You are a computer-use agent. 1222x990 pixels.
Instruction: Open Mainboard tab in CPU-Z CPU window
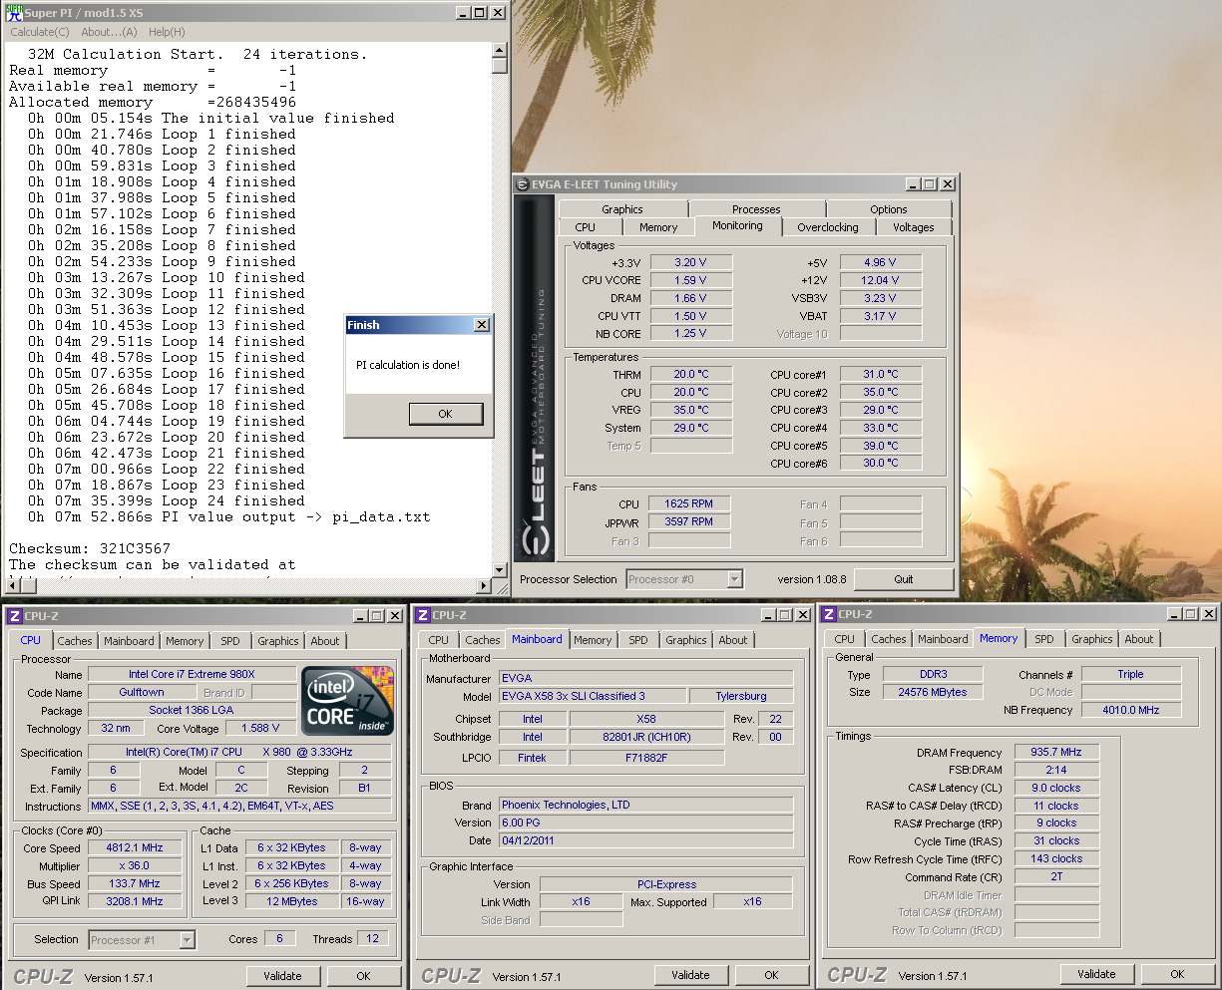tap(130, 641)
